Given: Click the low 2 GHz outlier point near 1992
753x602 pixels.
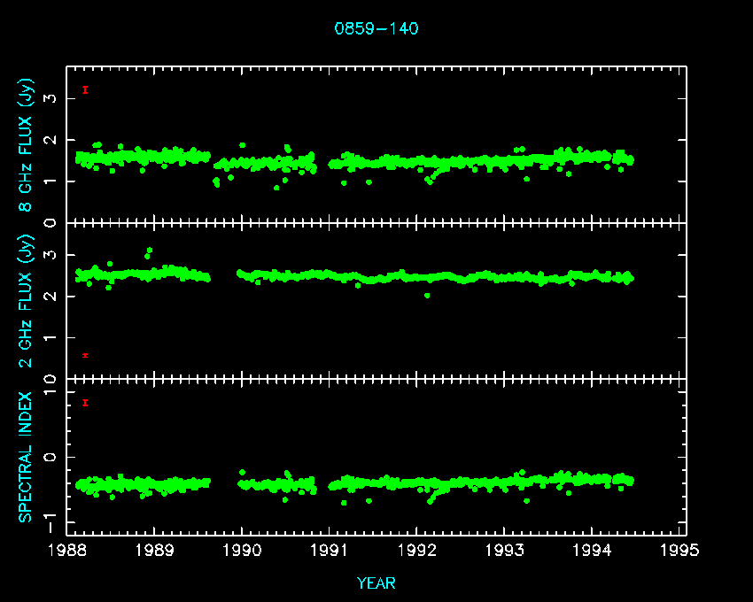Looking at the screenshot, I should coord(427,295).
